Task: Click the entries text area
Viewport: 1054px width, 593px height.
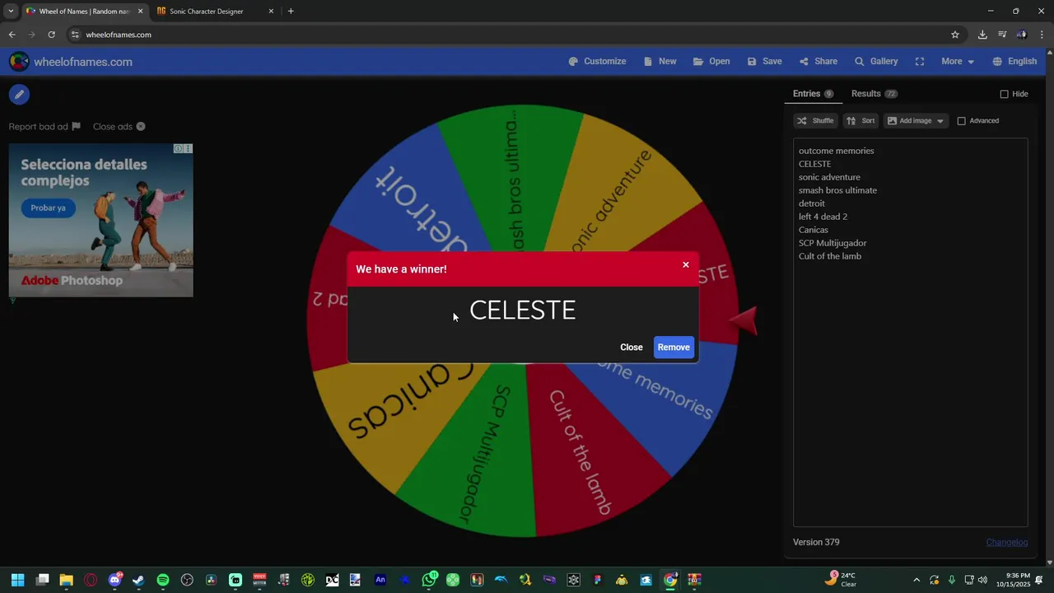Action: coord(910,332)
